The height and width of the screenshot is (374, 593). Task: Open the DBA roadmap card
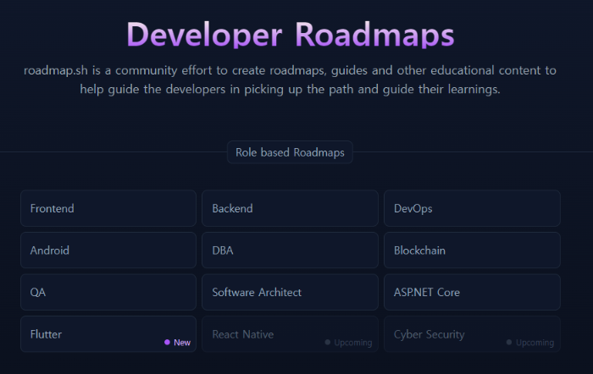(290, 250)
